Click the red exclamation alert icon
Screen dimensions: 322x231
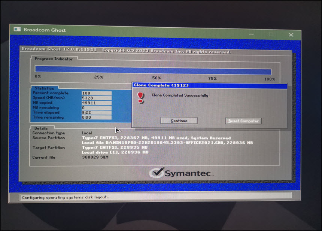click(x=140, y=98)
